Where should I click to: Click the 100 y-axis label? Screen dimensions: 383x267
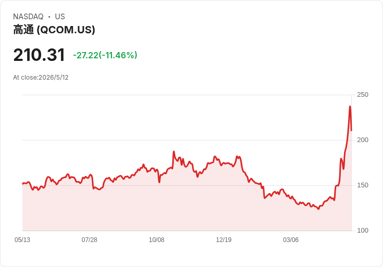pos(363,231)
